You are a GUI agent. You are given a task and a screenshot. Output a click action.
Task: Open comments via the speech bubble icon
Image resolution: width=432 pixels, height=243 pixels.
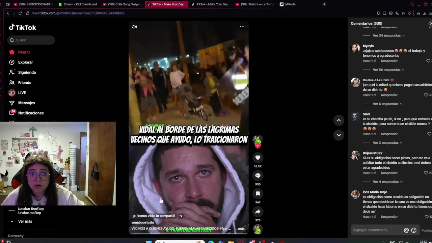(x=258, y=175)
